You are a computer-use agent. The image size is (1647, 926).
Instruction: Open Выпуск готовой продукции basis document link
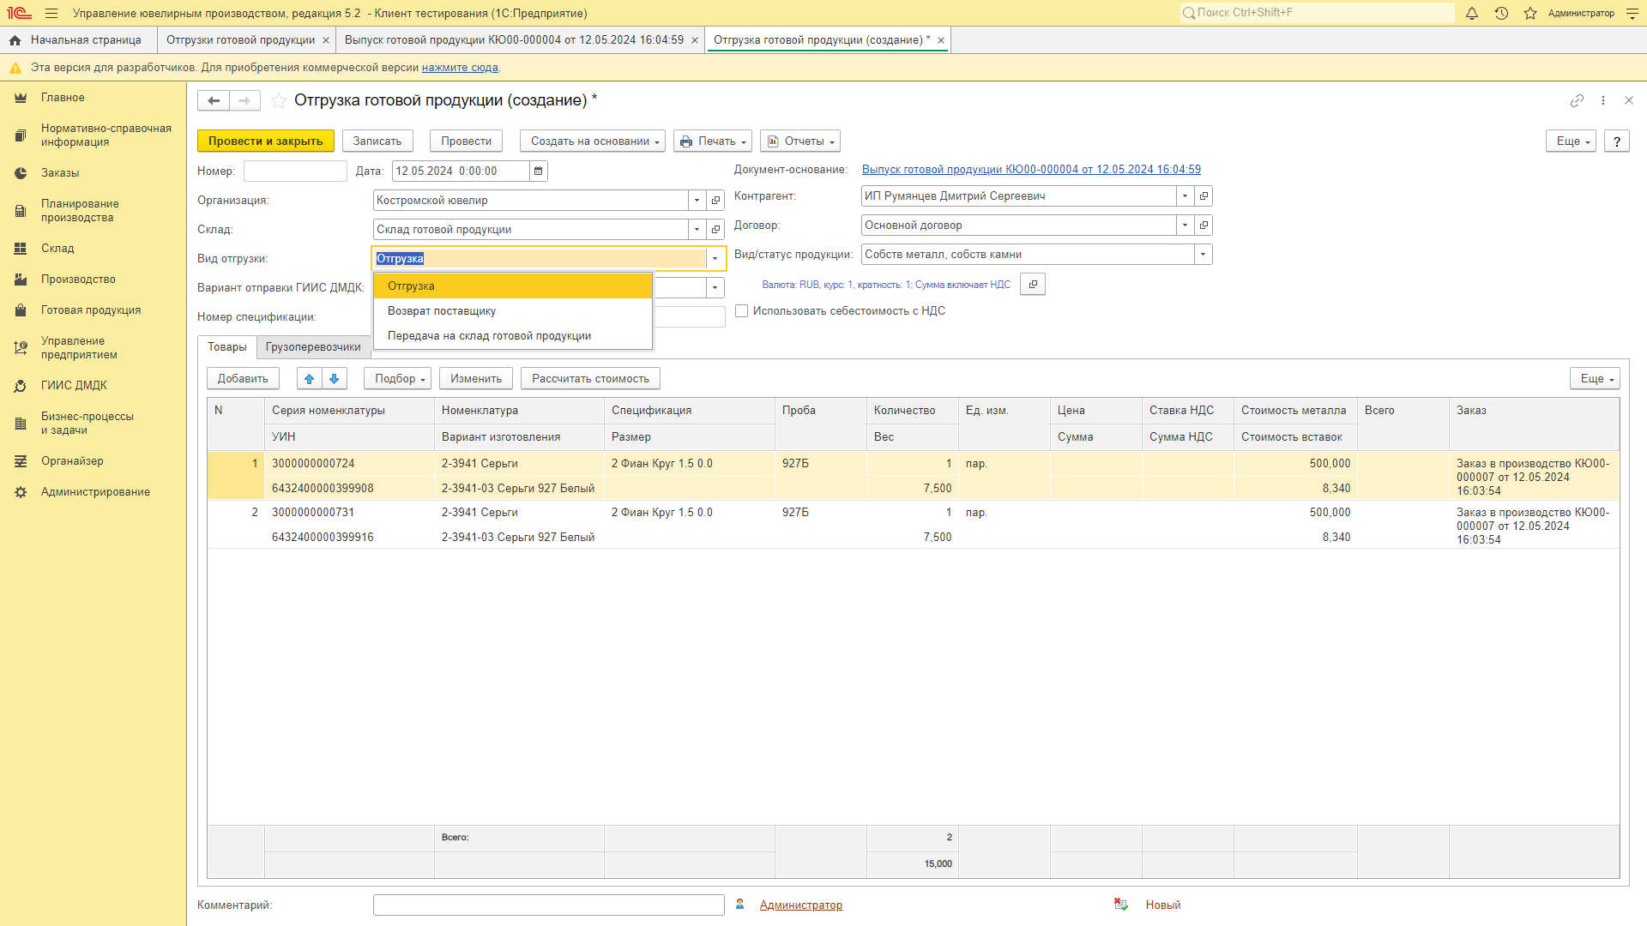[x=1031, y=170]
